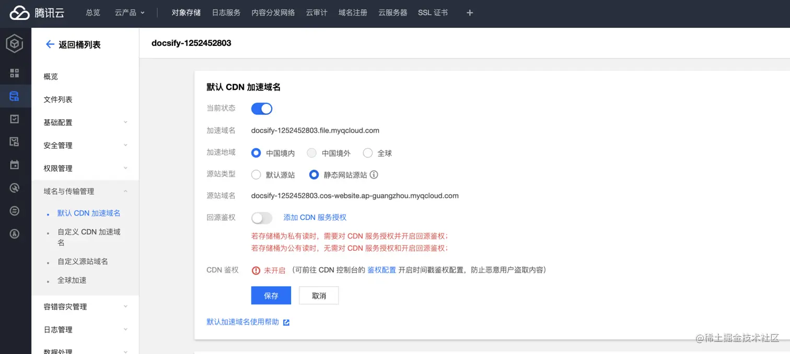Open 内容分发网络 in the top navigation
Screen dimensions: 790x354
pyautogui.click(x=273, y=13)
